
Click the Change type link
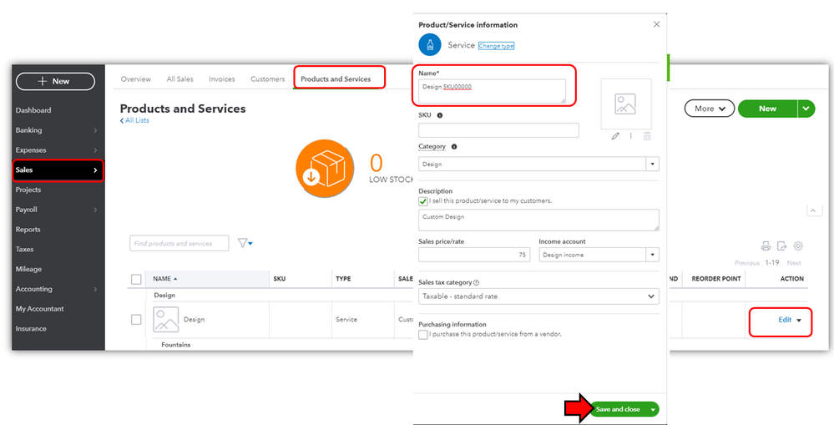click(496, 46)
